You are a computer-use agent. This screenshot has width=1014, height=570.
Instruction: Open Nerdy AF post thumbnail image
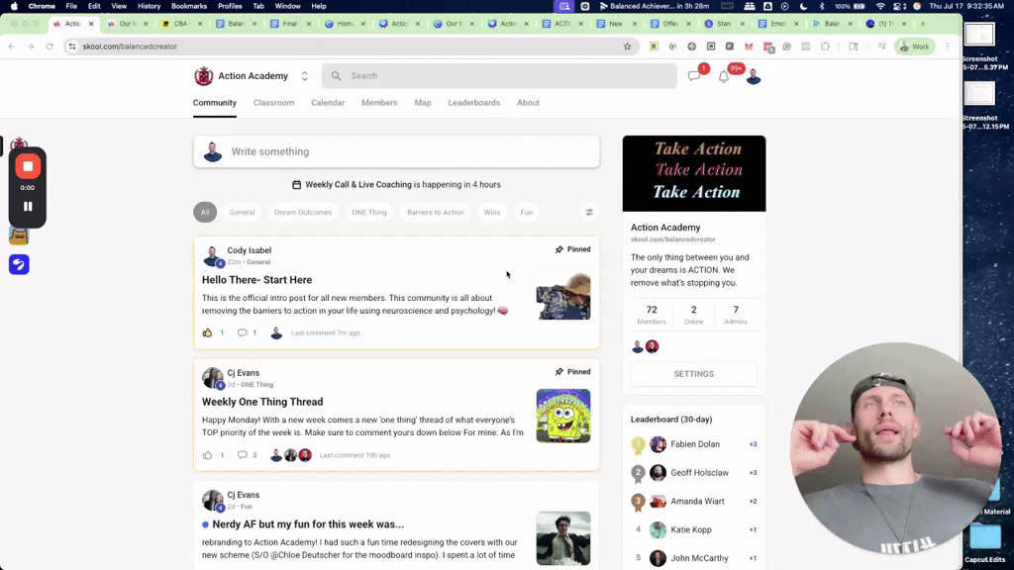coord(563,538)
